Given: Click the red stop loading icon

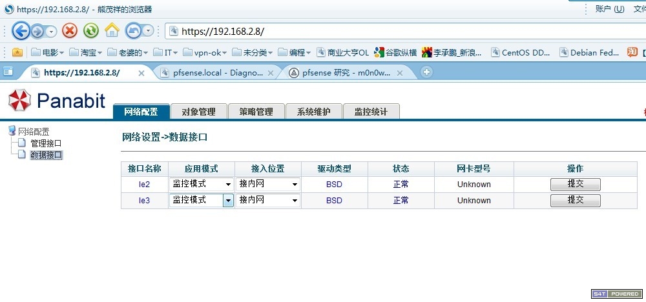Looking at the screenshot, I should (70, 30).
